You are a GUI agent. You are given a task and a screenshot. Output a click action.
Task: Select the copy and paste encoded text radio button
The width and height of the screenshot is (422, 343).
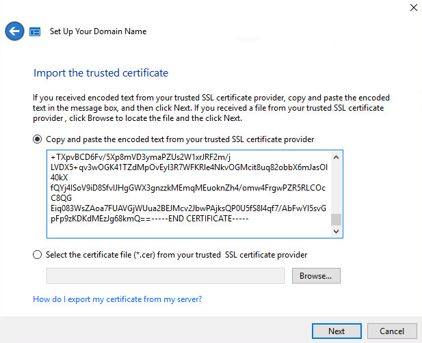[38, 139]
